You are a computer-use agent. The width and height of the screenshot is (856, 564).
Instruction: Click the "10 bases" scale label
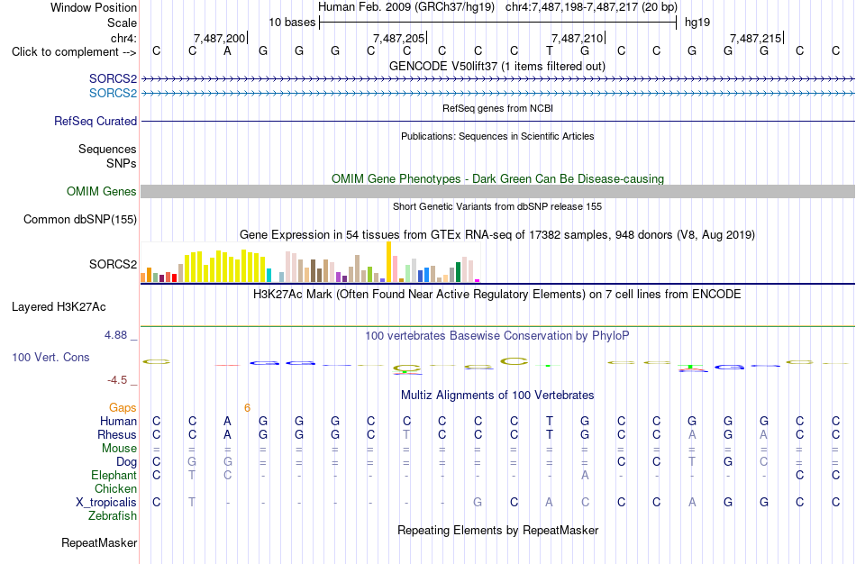(x=292, y=23)
